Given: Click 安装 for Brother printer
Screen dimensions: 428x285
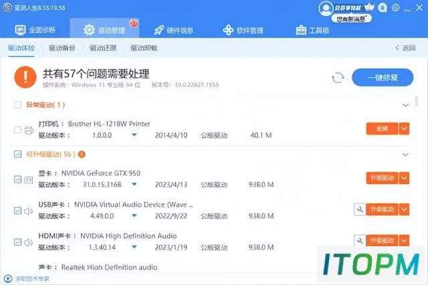Looking at the screenshot, I should [x=382, y=128].
